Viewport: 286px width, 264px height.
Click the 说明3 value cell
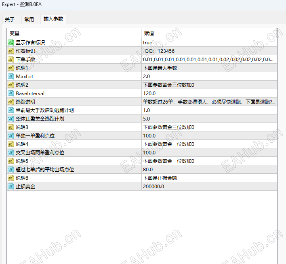click(x=209, y=127)
